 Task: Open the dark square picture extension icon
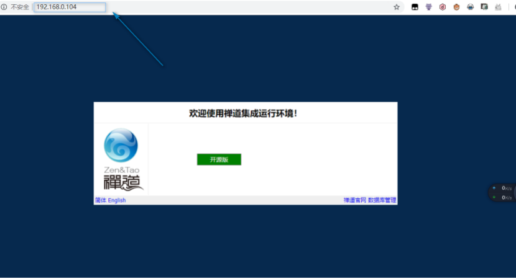(x=484, y=7)
